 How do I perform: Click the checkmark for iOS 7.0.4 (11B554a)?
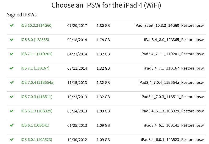point(11,82)
